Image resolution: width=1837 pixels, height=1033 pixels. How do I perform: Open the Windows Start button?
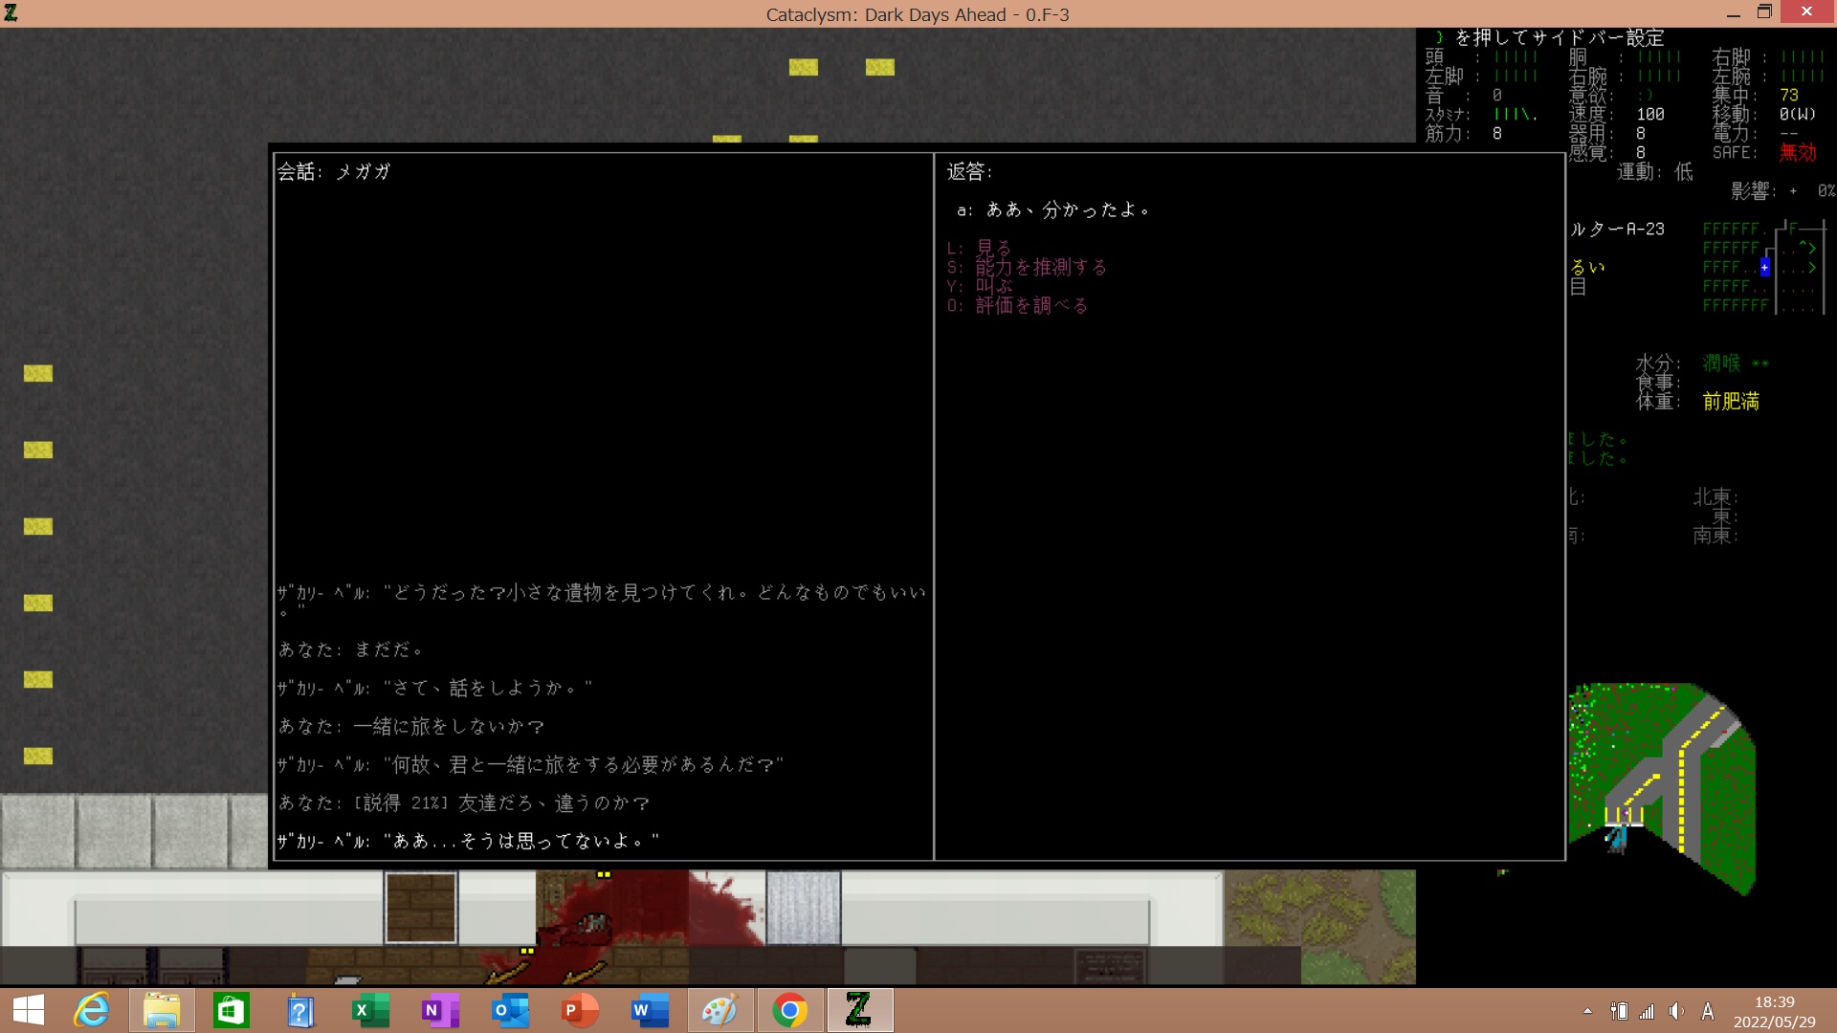click(29, 1010)
